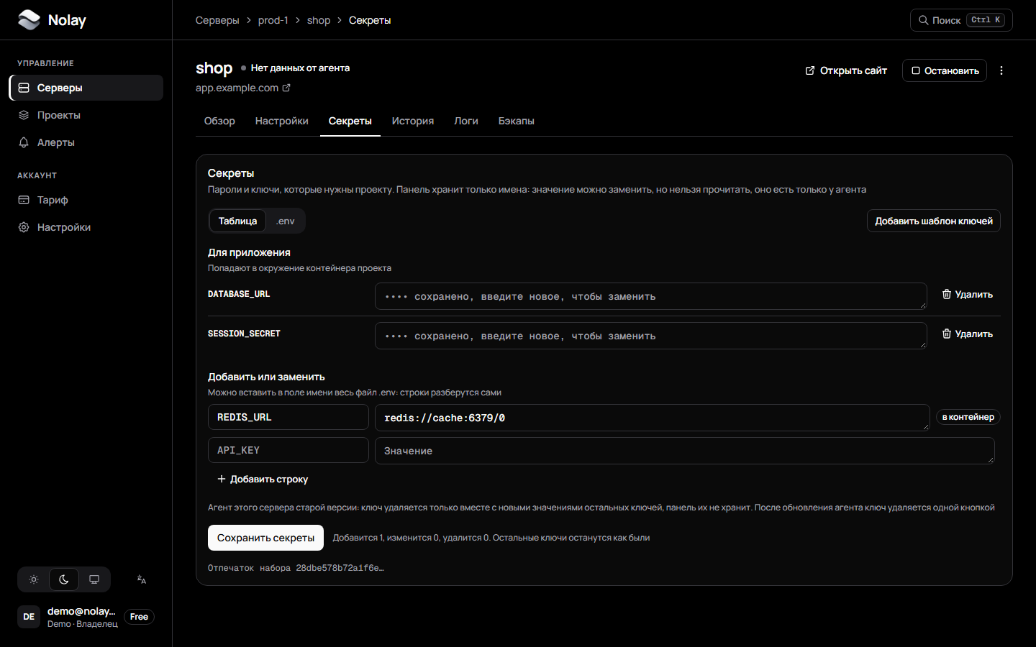The height and width of the screenshot is (647, 1036).
Task: Open Алерты in the sidebar
Action: tap(86, 142)
